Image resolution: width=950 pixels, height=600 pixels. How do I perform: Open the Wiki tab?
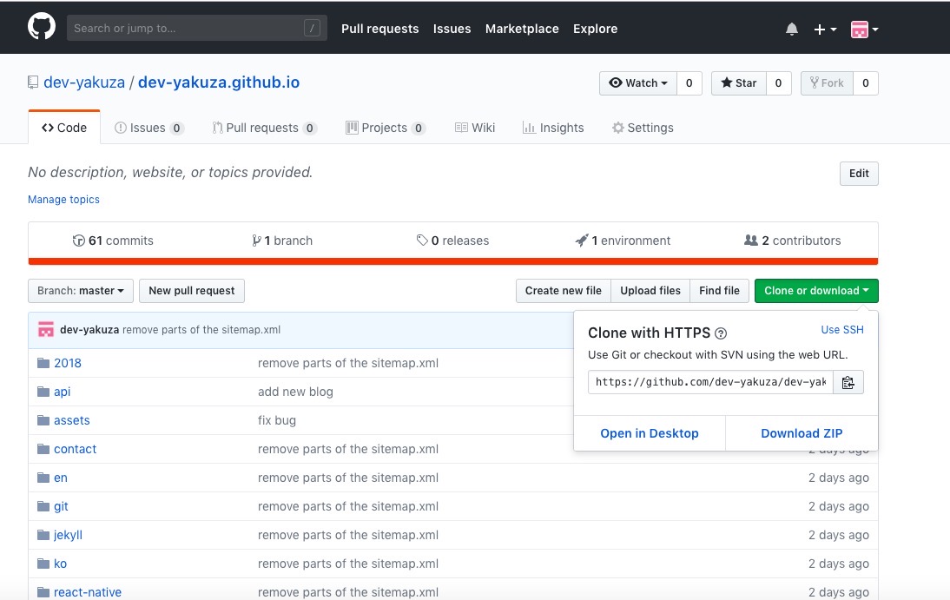[475, 128]
